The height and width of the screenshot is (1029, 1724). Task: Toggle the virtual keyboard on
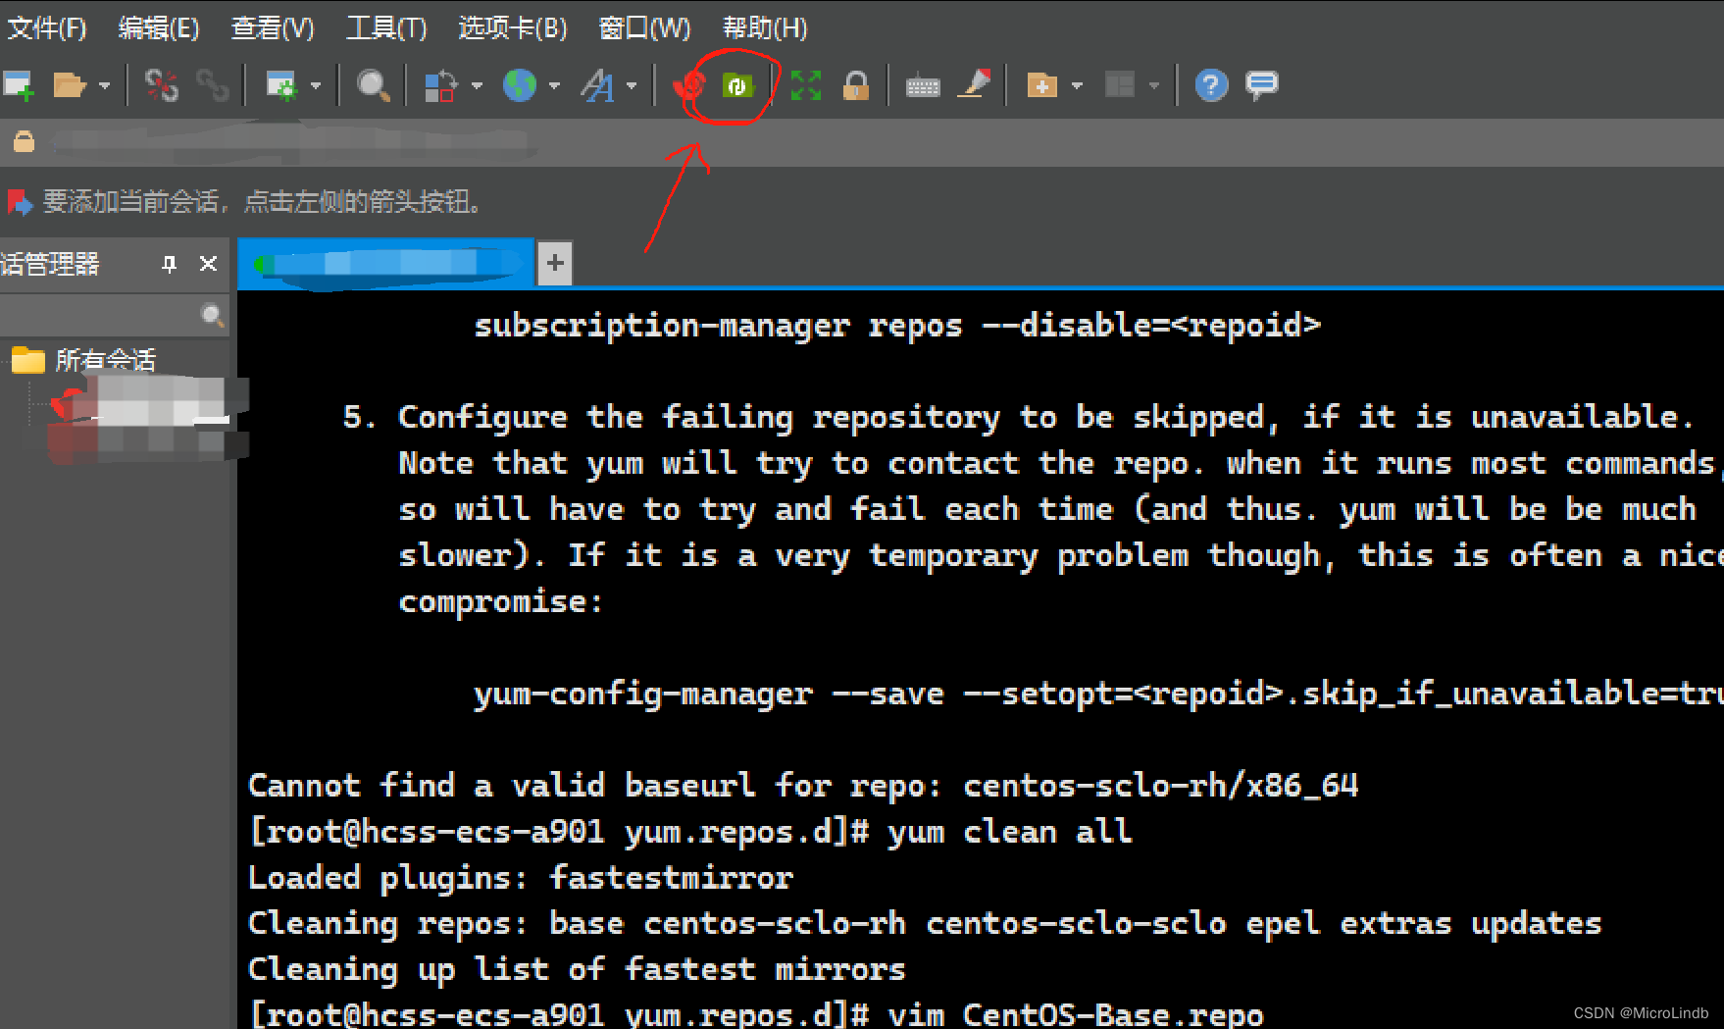click(x=922, y=85)
